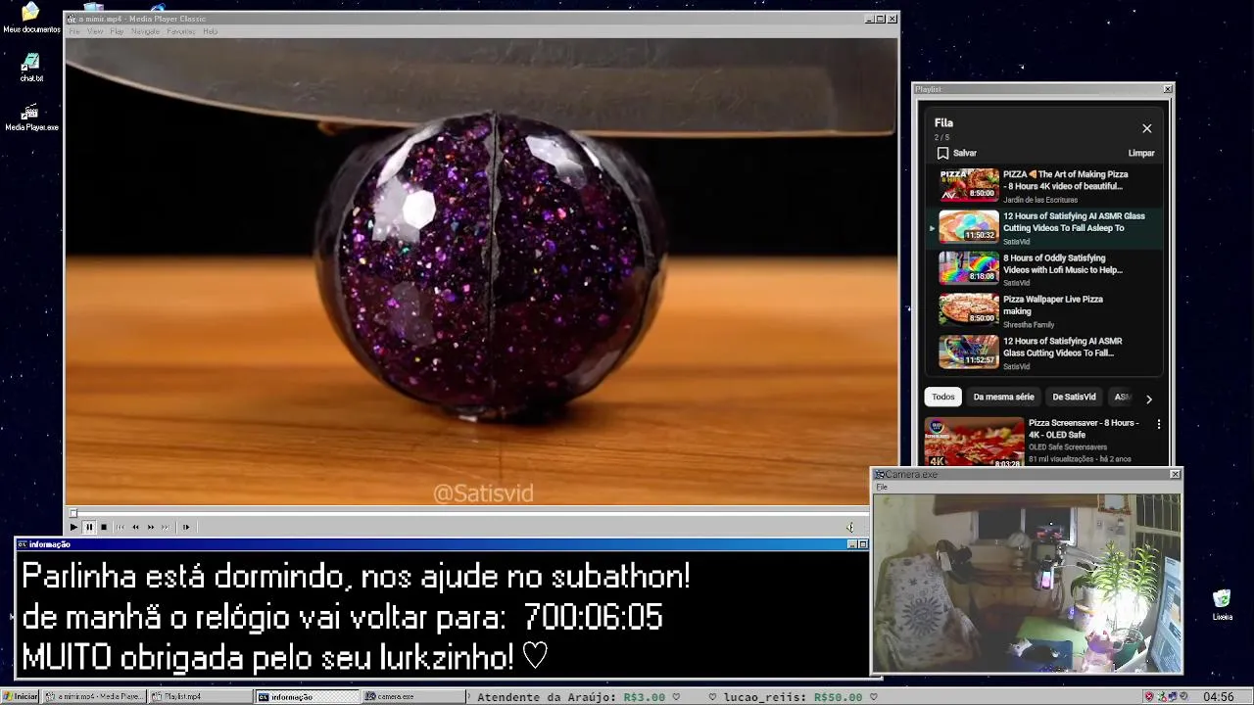The width and height of the screenshot is (1254, 705).
Task: Click the red system tray icon
Action: [x=1149, y=696]
